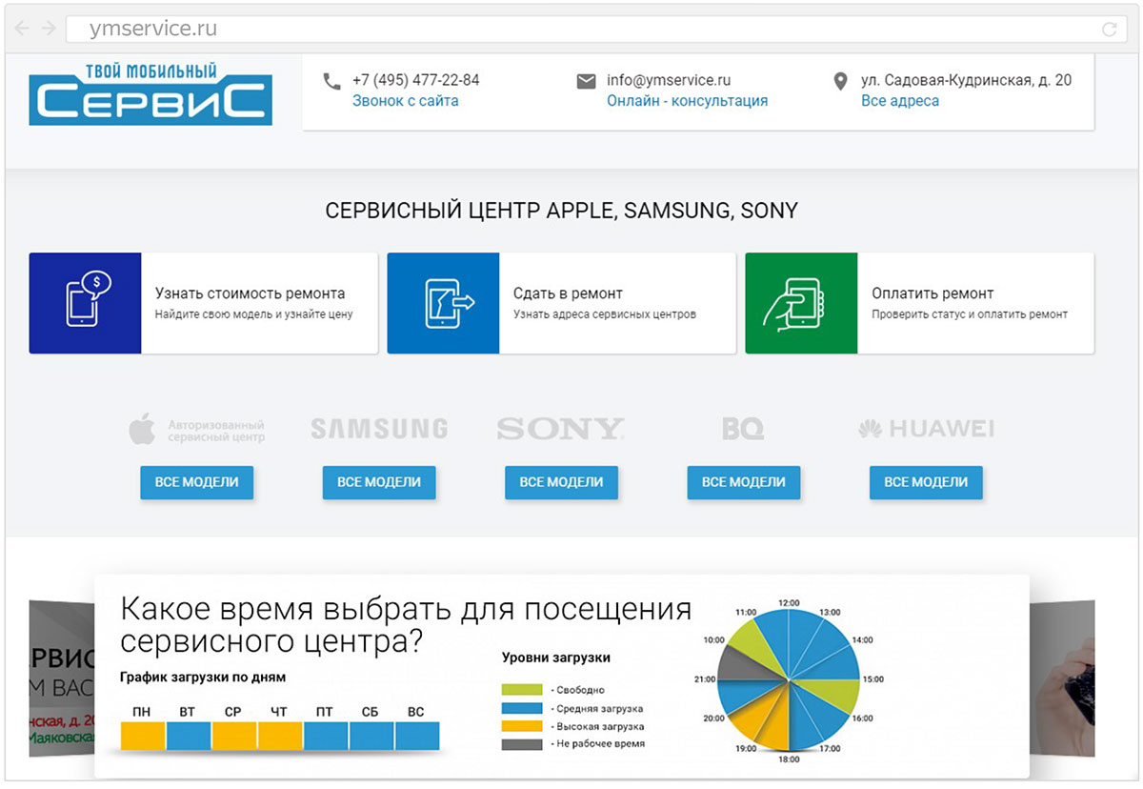Open the Сдать в ремонт card

click(561, 303)
